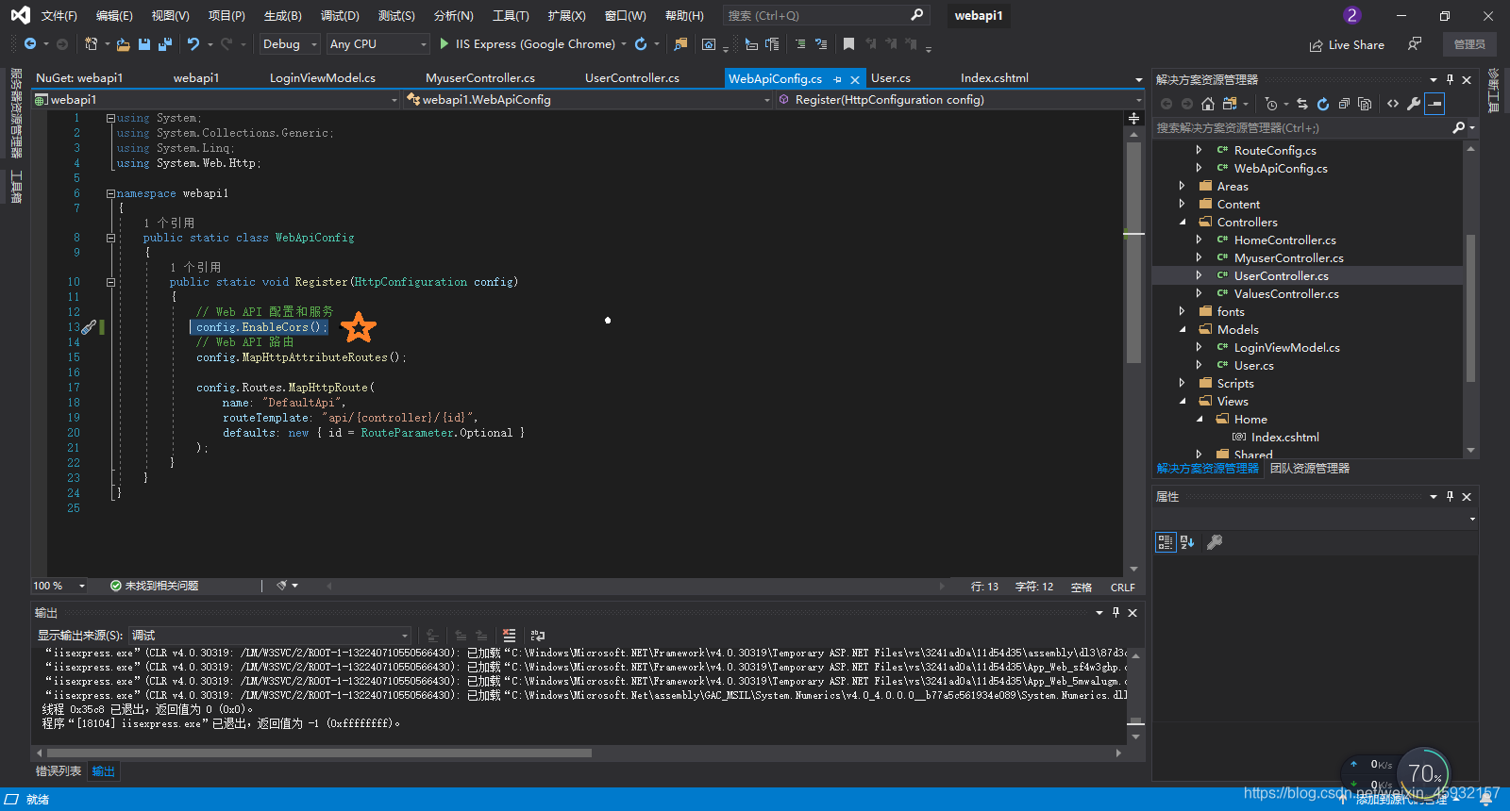Screen dimensions: 1510x811
Task: Click the code editor vertical scrollbar thumb
Action: 1134,252
